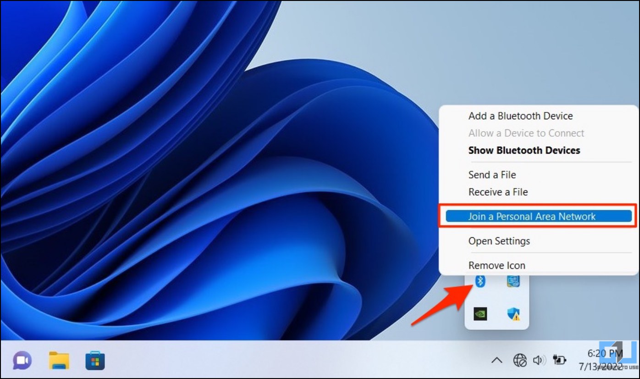Open the Chat video app on taskbar
The height and width of the screenshot is (379, 640).
click(22, 361)
